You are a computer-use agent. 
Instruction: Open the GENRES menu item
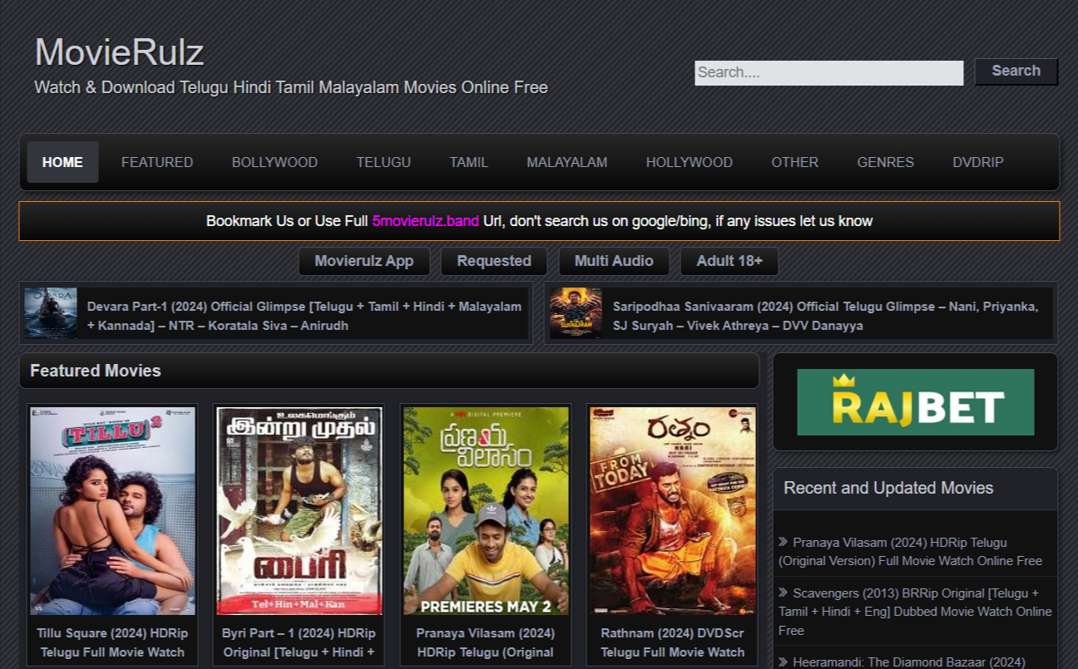pos(885,162)
